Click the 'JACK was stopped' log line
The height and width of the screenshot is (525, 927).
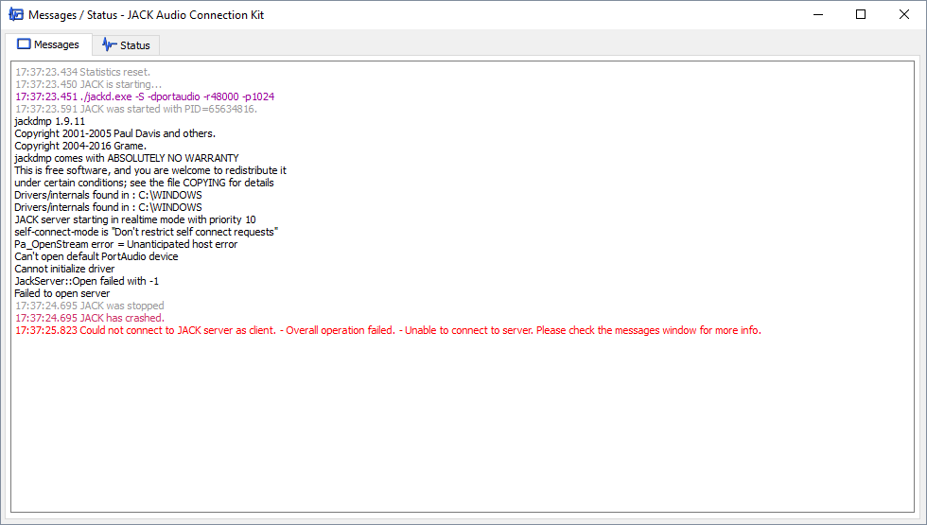[x=90, y=306]
